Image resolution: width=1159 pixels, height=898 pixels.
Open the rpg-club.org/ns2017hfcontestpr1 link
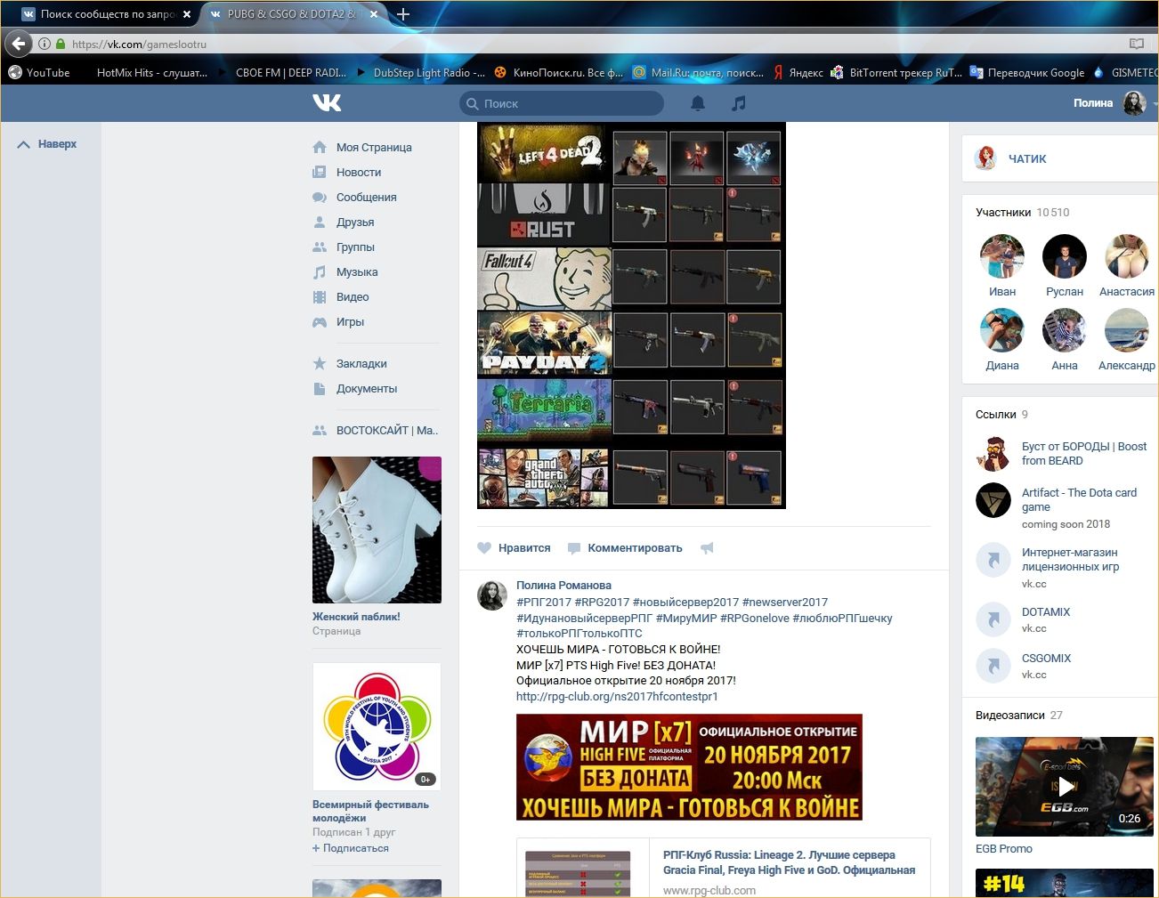617,696
